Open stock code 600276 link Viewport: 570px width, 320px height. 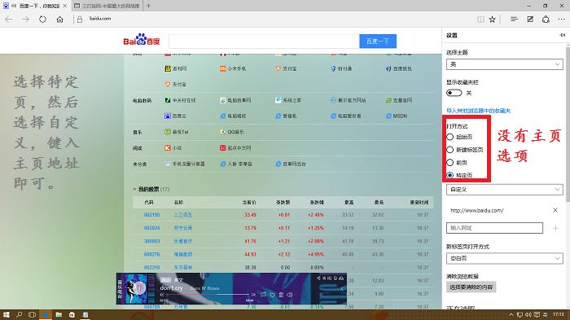tap(151, 254)
